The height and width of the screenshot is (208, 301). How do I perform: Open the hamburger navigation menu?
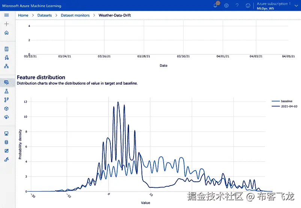coord(6,15)
